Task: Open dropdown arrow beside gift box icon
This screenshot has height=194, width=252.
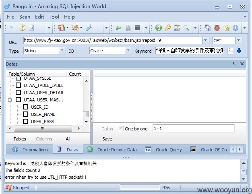Action: pyautogui.click(x=67, y=28)
